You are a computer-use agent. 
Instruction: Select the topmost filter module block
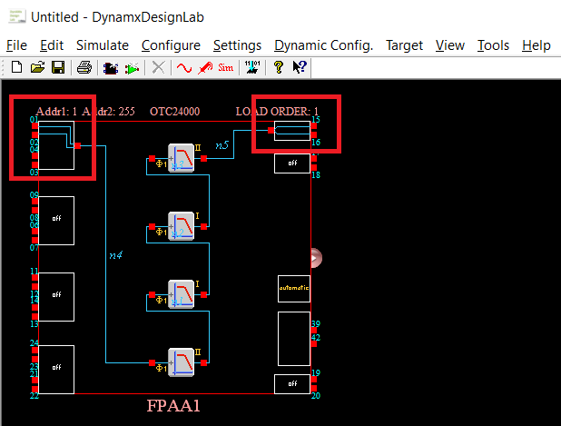tap(182, 157)
